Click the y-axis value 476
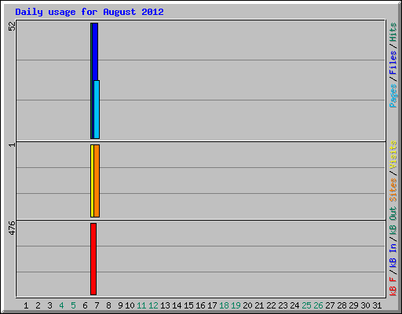Image resolution: width=402 pixels, height=314 pixels. 12,228
